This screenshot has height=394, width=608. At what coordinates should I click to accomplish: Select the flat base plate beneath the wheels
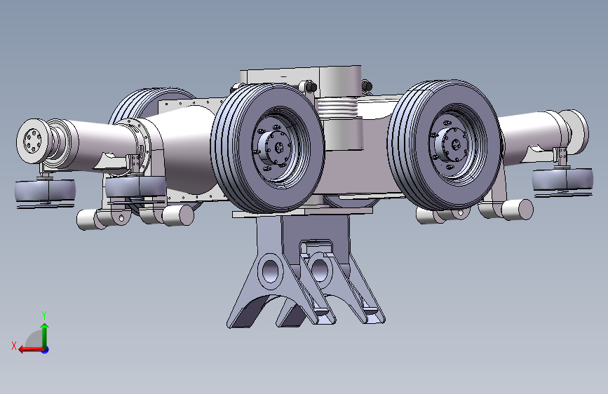coord(302,212)
